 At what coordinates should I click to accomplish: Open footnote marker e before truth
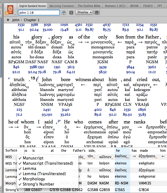click(x=9, y=78)
